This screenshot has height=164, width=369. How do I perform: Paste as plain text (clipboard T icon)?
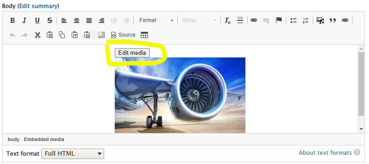click(74, 35)
